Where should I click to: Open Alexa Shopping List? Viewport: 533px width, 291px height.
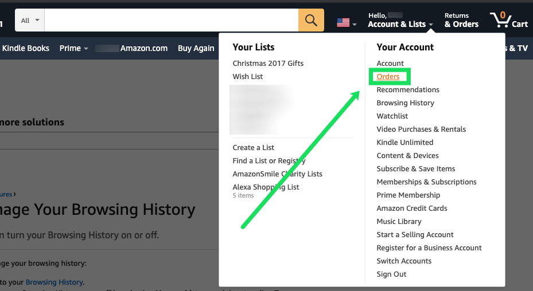pos(266,187)
